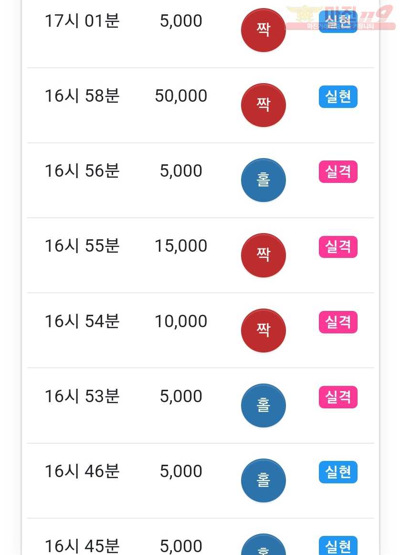Select the 15,000 amount text
The height and width of the screenshot is (555, 401).
point(181,246)
